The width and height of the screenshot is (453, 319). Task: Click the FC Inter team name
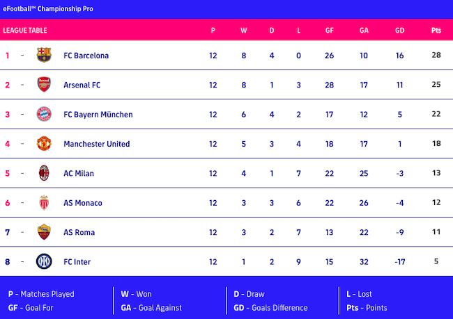coord(77,262)
